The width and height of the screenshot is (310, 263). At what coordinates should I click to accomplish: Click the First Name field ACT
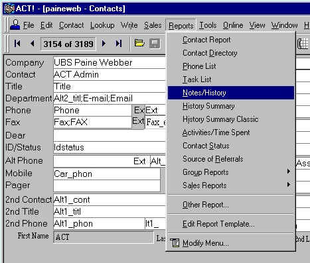point(104,237)
